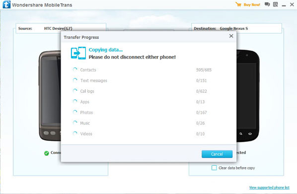297x194 pixels.
Task: Select the Videos row label
Action: [x=86, y=134]
